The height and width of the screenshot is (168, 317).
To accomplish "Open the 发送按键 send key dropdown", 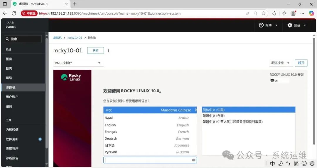I will tap(280, 63).
